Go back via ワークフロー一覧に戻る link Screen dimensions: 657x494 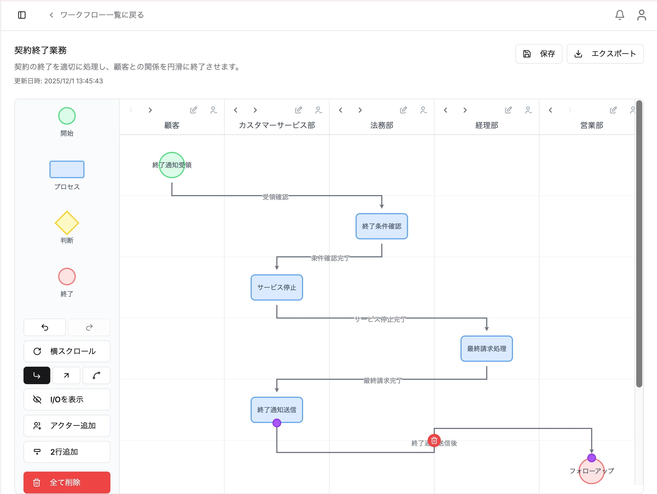coord(96,15)
